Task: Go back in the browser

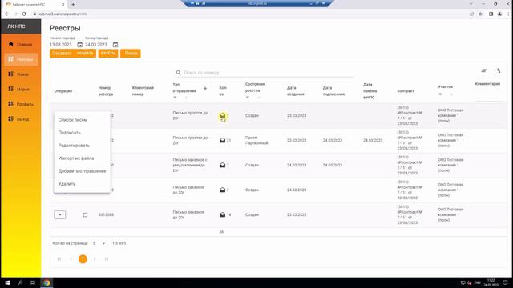Action: click(x=7, y=14)
